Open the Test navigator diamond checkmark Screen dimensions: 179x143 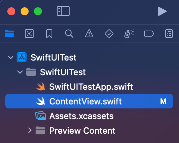pos(109,34)
